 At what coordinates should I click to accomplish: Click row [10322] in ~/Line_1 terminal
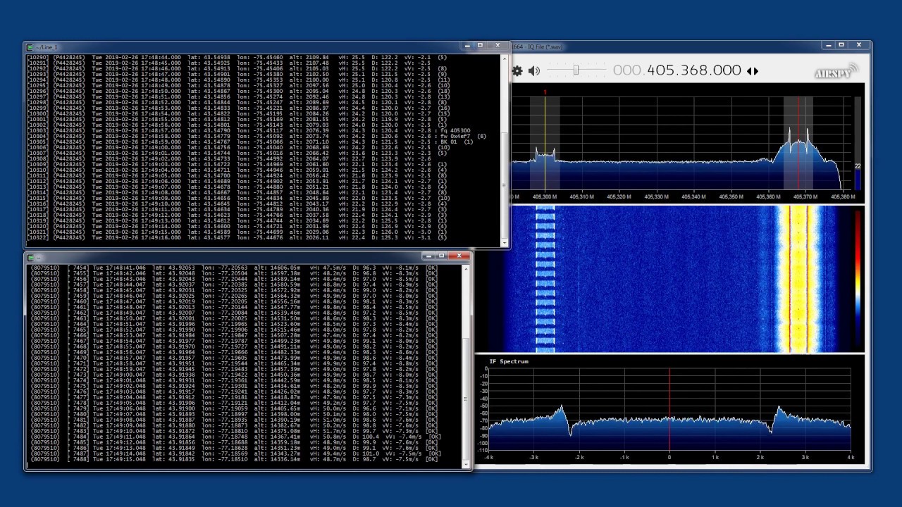click(237, 237)
